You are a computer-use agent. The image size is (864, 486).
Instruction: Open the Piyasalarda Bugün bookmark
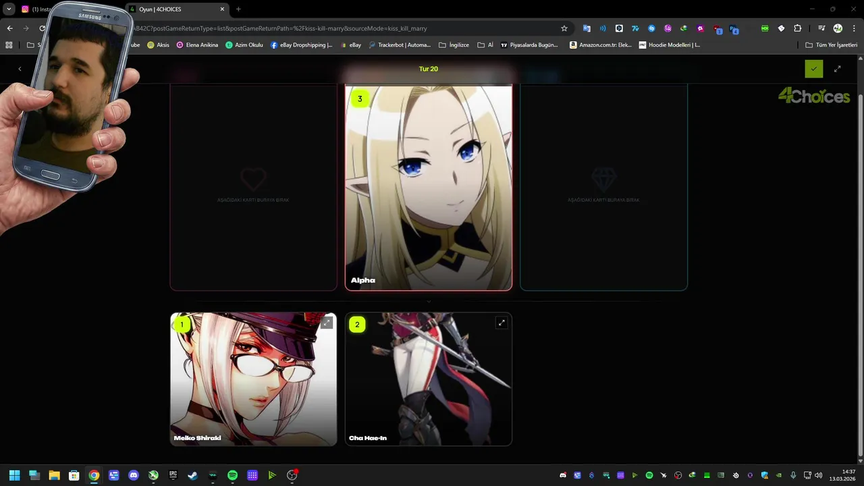(529, 45)
